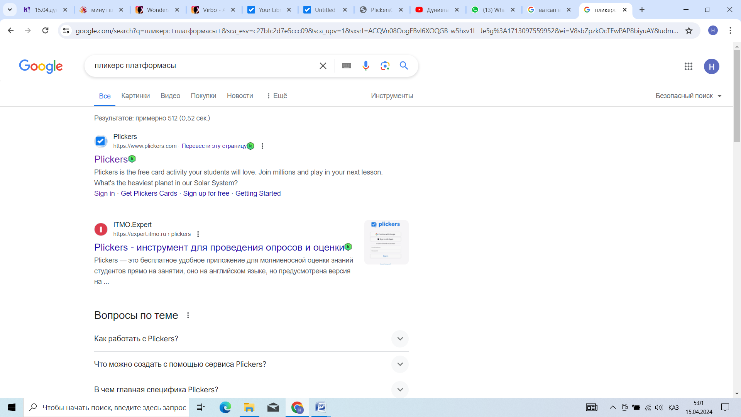Open the ITMO.Expert Plickers article link
741x417 pixels.
(219, 247)
